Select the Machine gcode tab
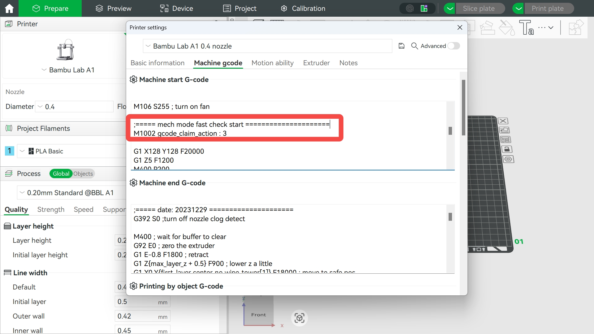Viewport: 594px width, 334px height. tap(218, 63)
